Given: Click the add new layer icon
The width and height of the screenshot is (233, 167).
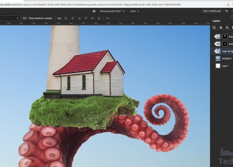Looking at the screenshot, I should [x=214, y=27].
